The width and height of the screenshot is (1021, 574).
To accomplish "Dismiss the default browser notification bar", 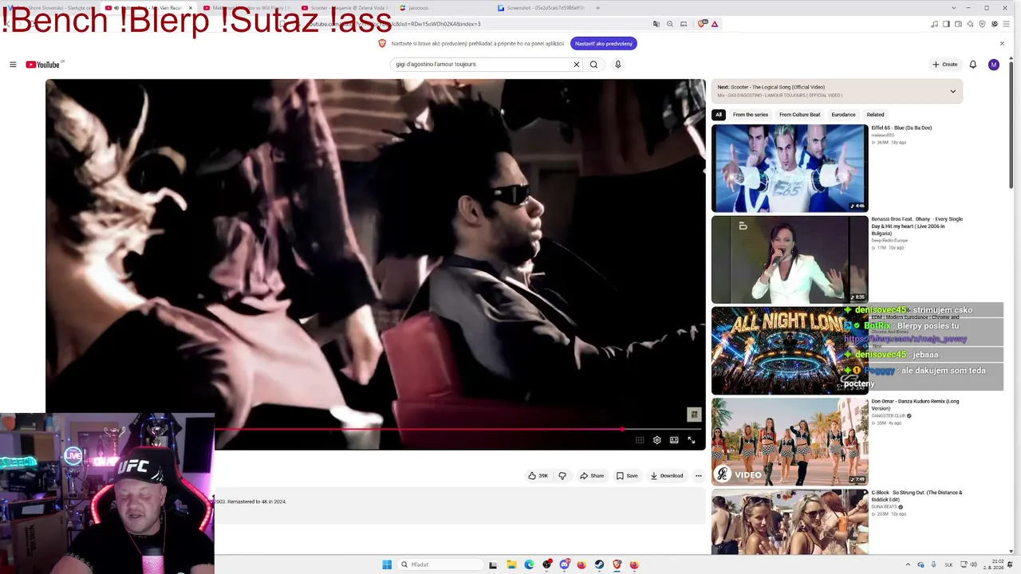I will pyautogui.click(x=1002, y=44).
